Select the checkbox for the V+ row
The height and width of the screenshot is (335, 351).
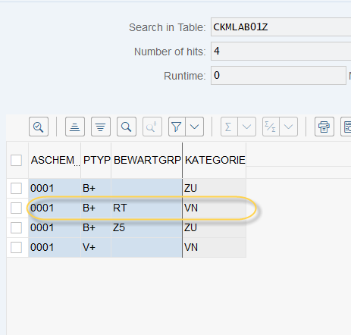pyautogui.click(x=16, y=247)
